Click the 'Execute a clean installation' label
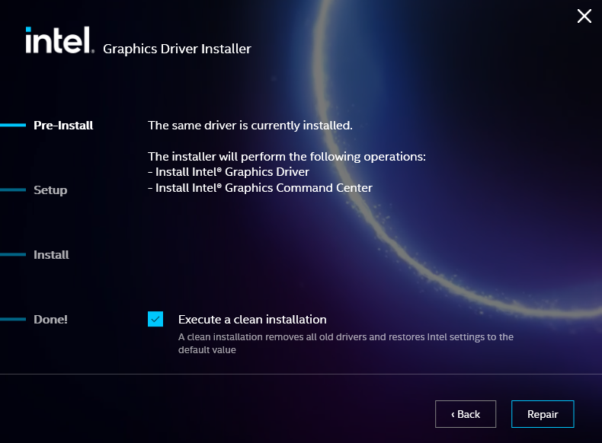Screen dimensions: 602x443 [252, 320]
